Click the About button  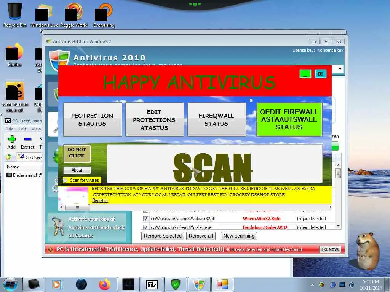pyautogui.click(x=77, y=170)
